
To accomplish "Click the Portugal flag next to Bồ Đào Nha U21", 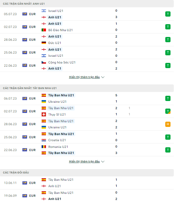I will point(44,30).
